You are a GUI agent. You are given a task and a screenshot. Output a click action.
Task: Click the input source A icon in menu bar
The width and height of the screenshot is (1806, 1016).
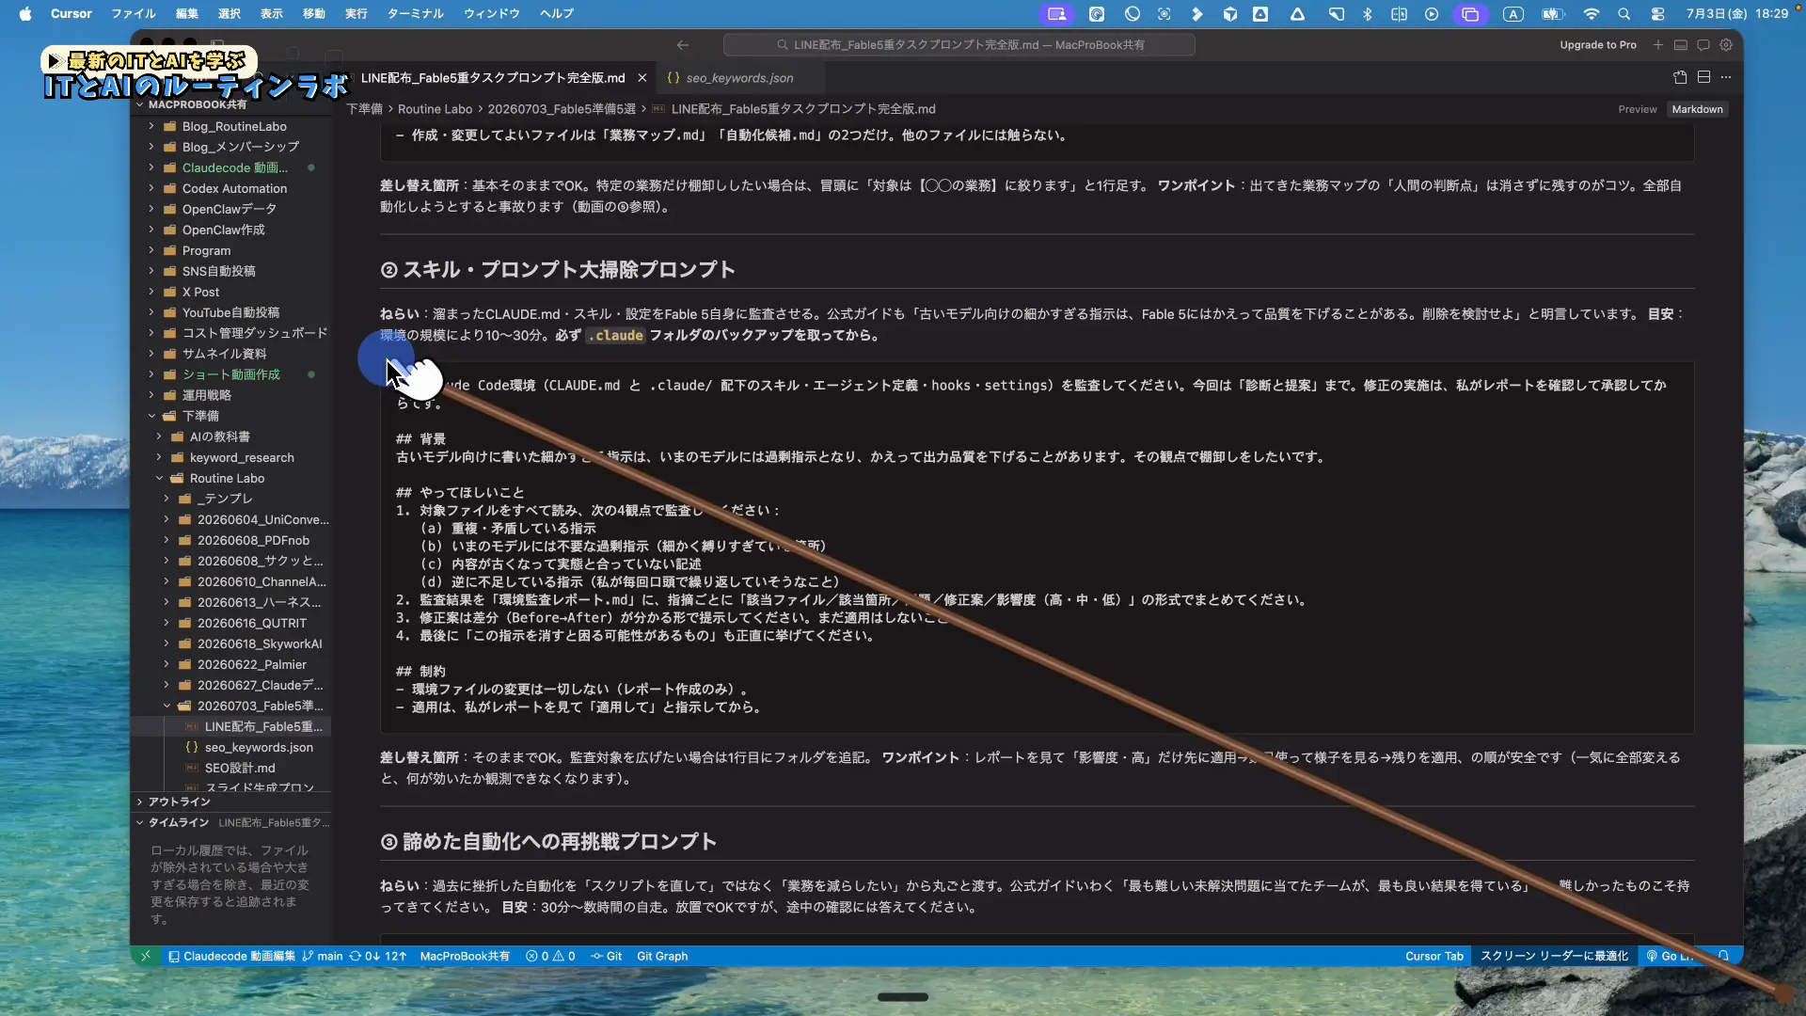1513,13
